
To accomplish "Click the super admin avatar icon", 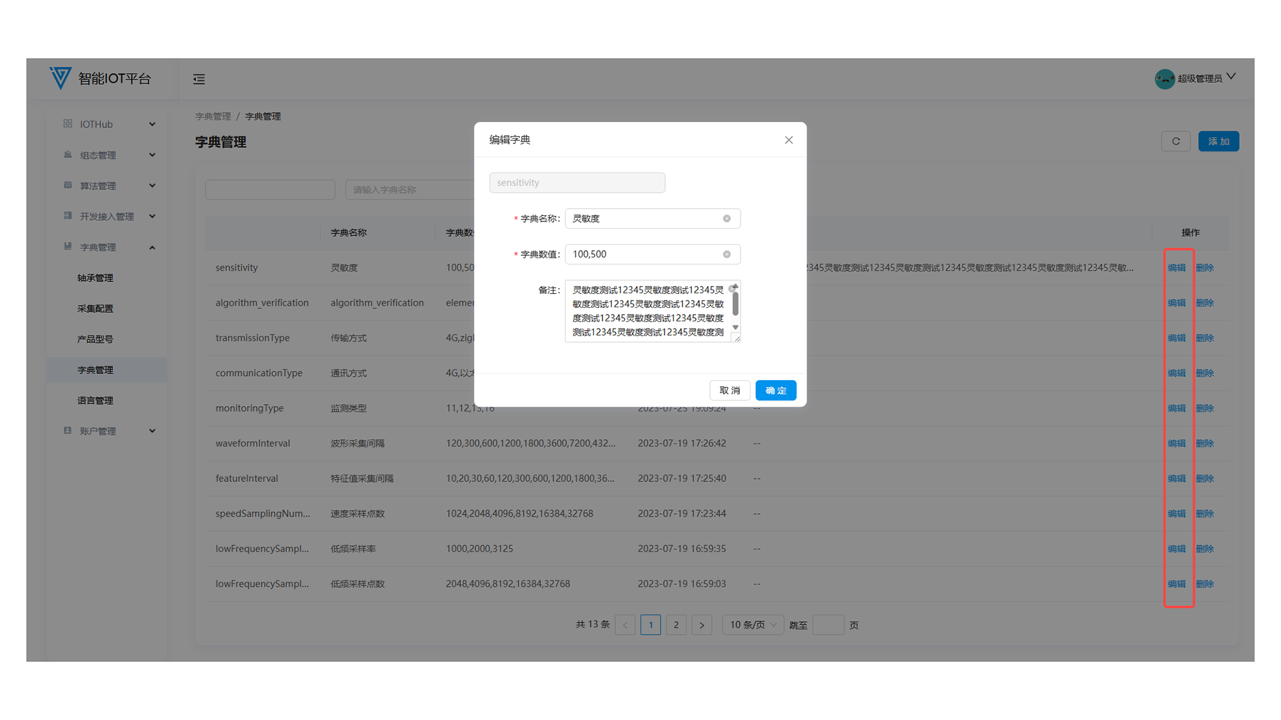I will click(x=1164, y=79).
